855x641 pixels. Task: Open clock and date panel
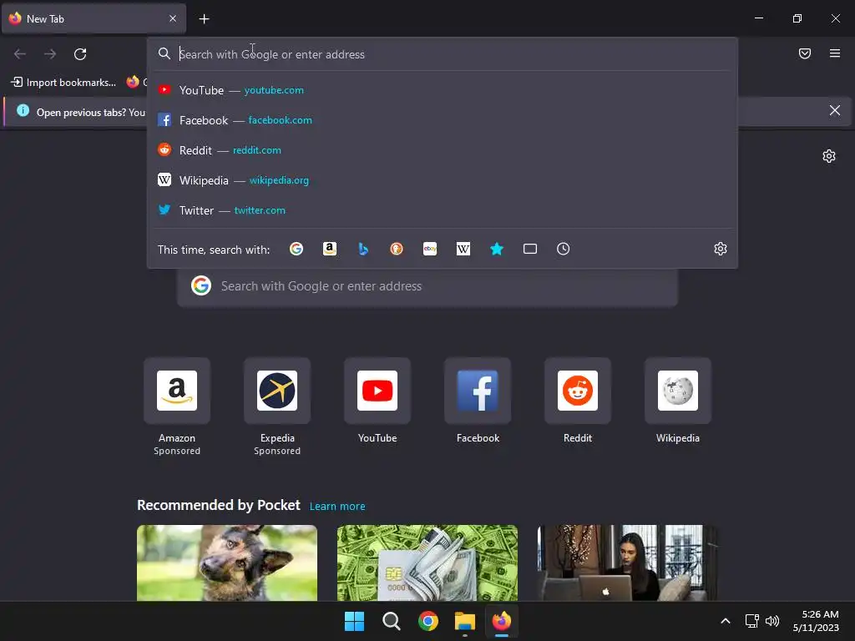point(817,621)
